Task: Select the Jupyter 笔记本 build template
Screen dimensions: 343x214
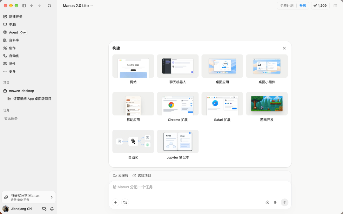Action: coord(178,145)
